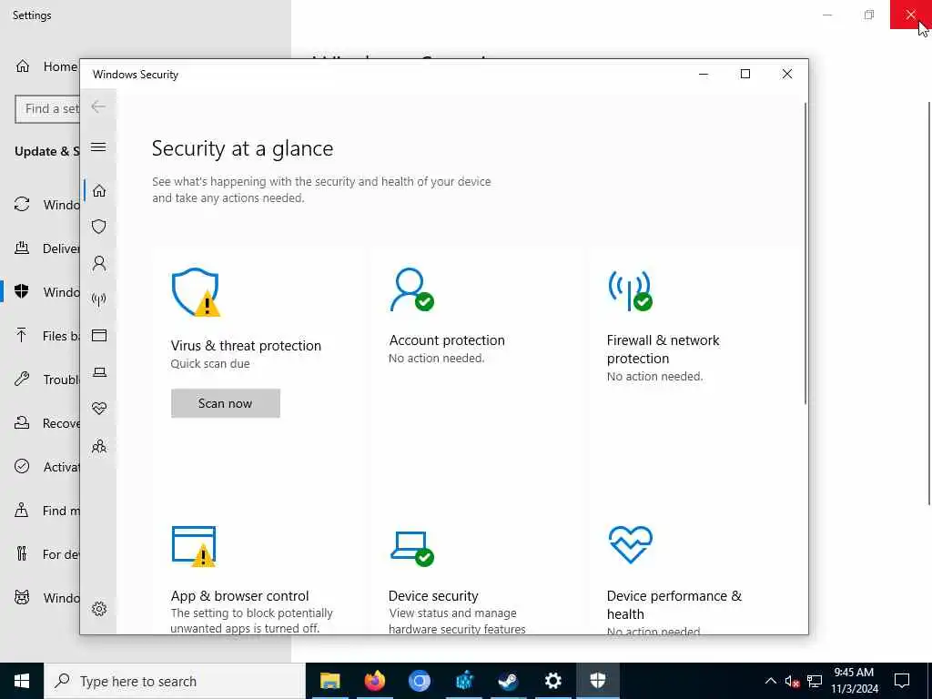Switch to Windows Security shield on taskbar
Screen dimensions: 932x699
(597, 681)
